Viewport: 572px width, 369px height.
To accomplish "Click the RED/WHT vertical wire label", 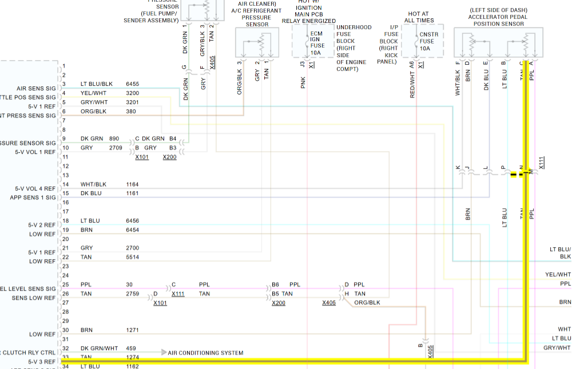I will (x=412, y=86).
